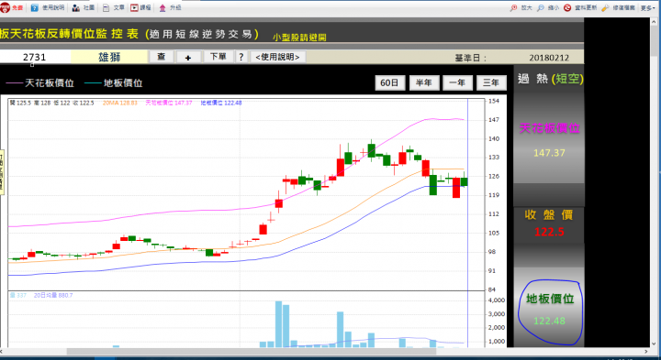Click the stock code field 2731
Image resolution: width=661 pixels, height=360 pixels.
coord(35,57)
